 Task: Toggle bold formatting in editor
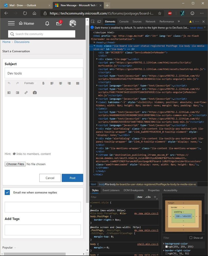click(x=43, y=83)
